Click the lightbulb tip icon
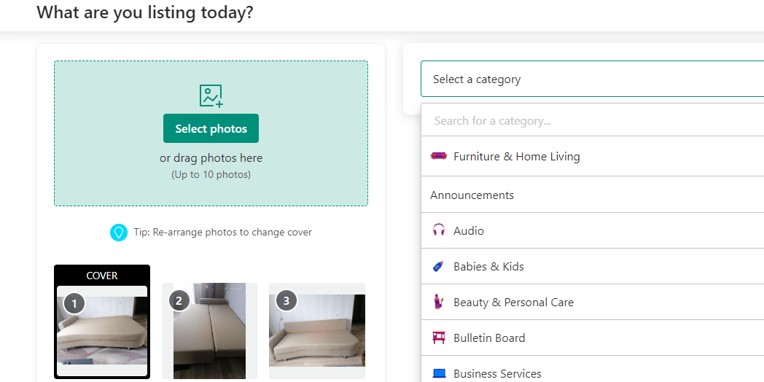 pyautogui.click(x=118, y=233)
